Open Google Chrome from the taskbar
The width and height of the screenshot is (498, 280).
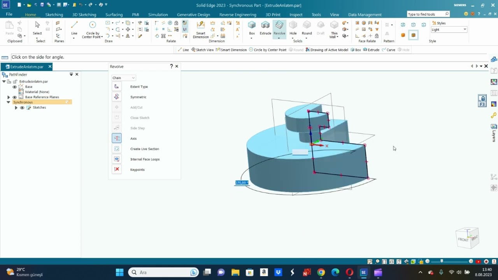(x=321, y=272)
